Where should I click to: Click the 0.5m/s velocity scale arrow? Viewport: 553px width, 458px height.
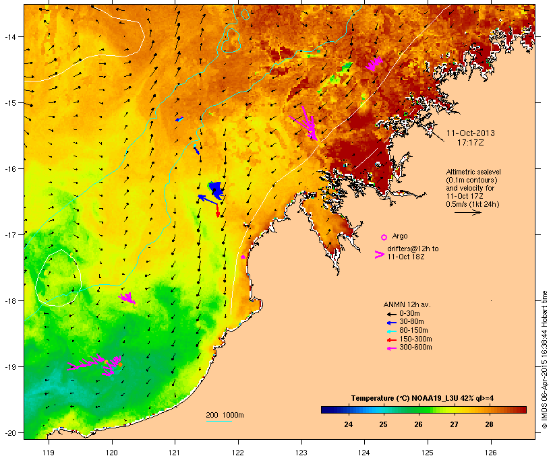(467, 212)
